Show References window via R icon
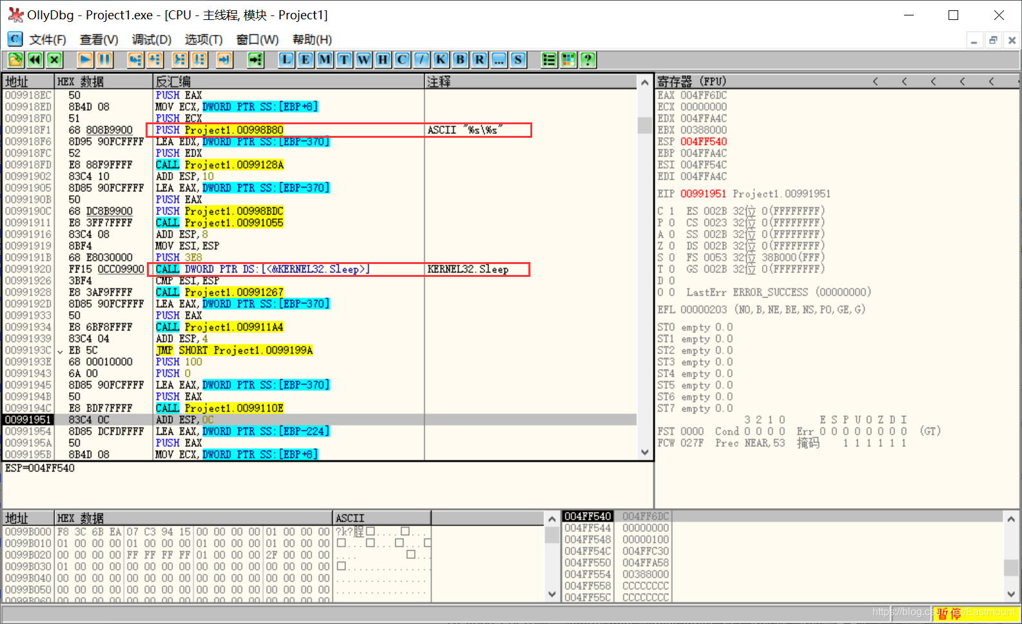 [479, 60]
